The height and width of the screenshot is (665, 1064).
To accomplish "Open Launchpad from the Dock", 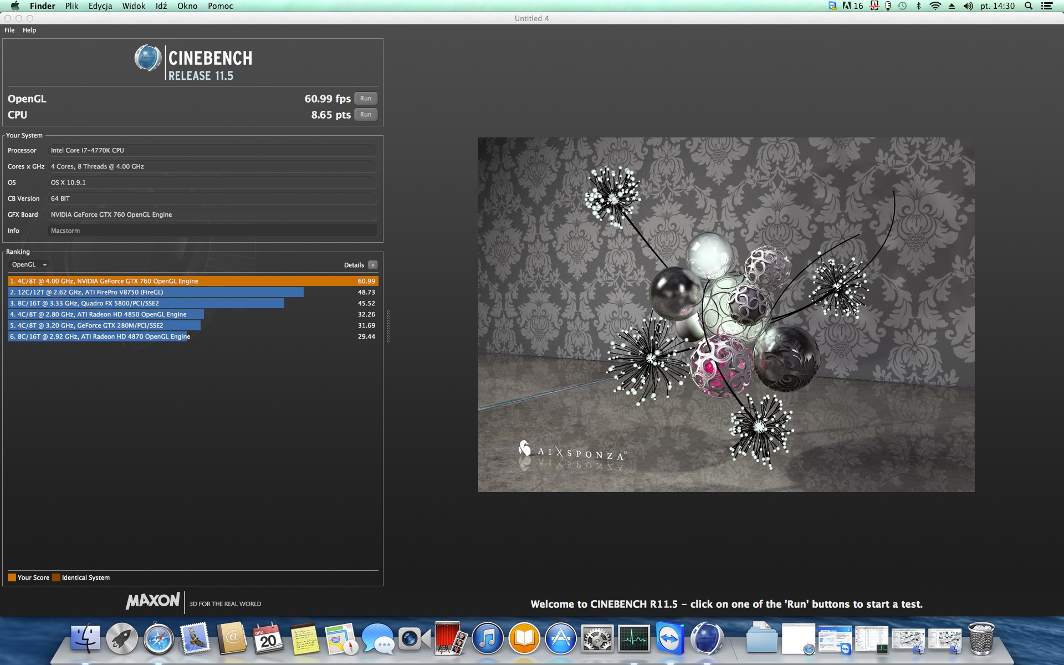I will pyautogui.click(x=122, y=638).
